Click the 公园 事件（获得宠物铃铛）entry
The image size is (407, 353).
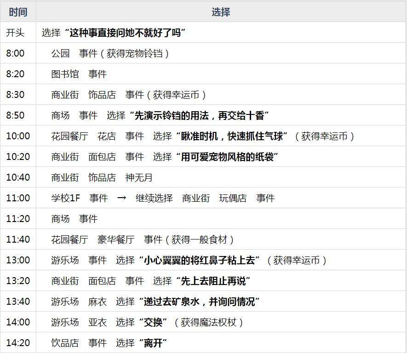pyautogui.click(x=110, y=53)
